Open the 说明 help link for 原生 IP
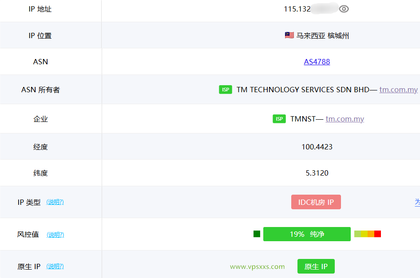 pos(55,266)
